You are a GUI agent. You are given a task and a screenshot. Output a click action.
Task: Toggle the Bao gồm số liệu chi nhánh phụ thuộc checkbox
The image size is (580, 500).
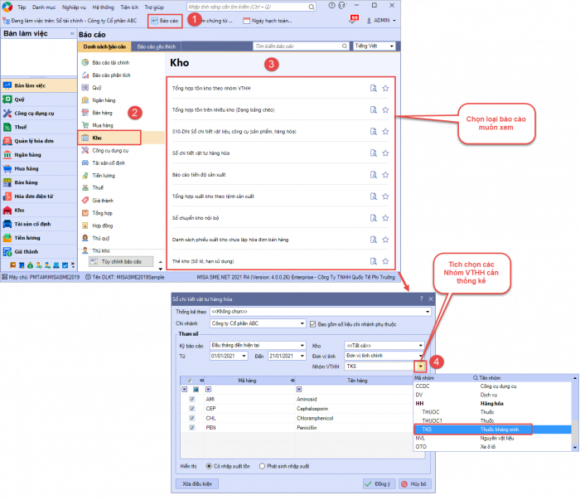pos(312,323)
